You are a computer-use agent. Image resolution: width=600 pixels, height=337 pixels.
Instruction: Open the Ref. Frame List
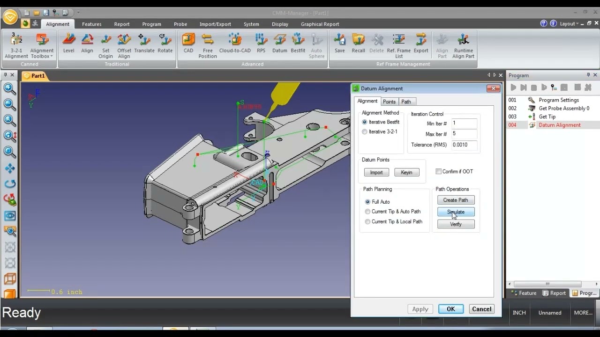pyautogui.click(x=399, y=46)
